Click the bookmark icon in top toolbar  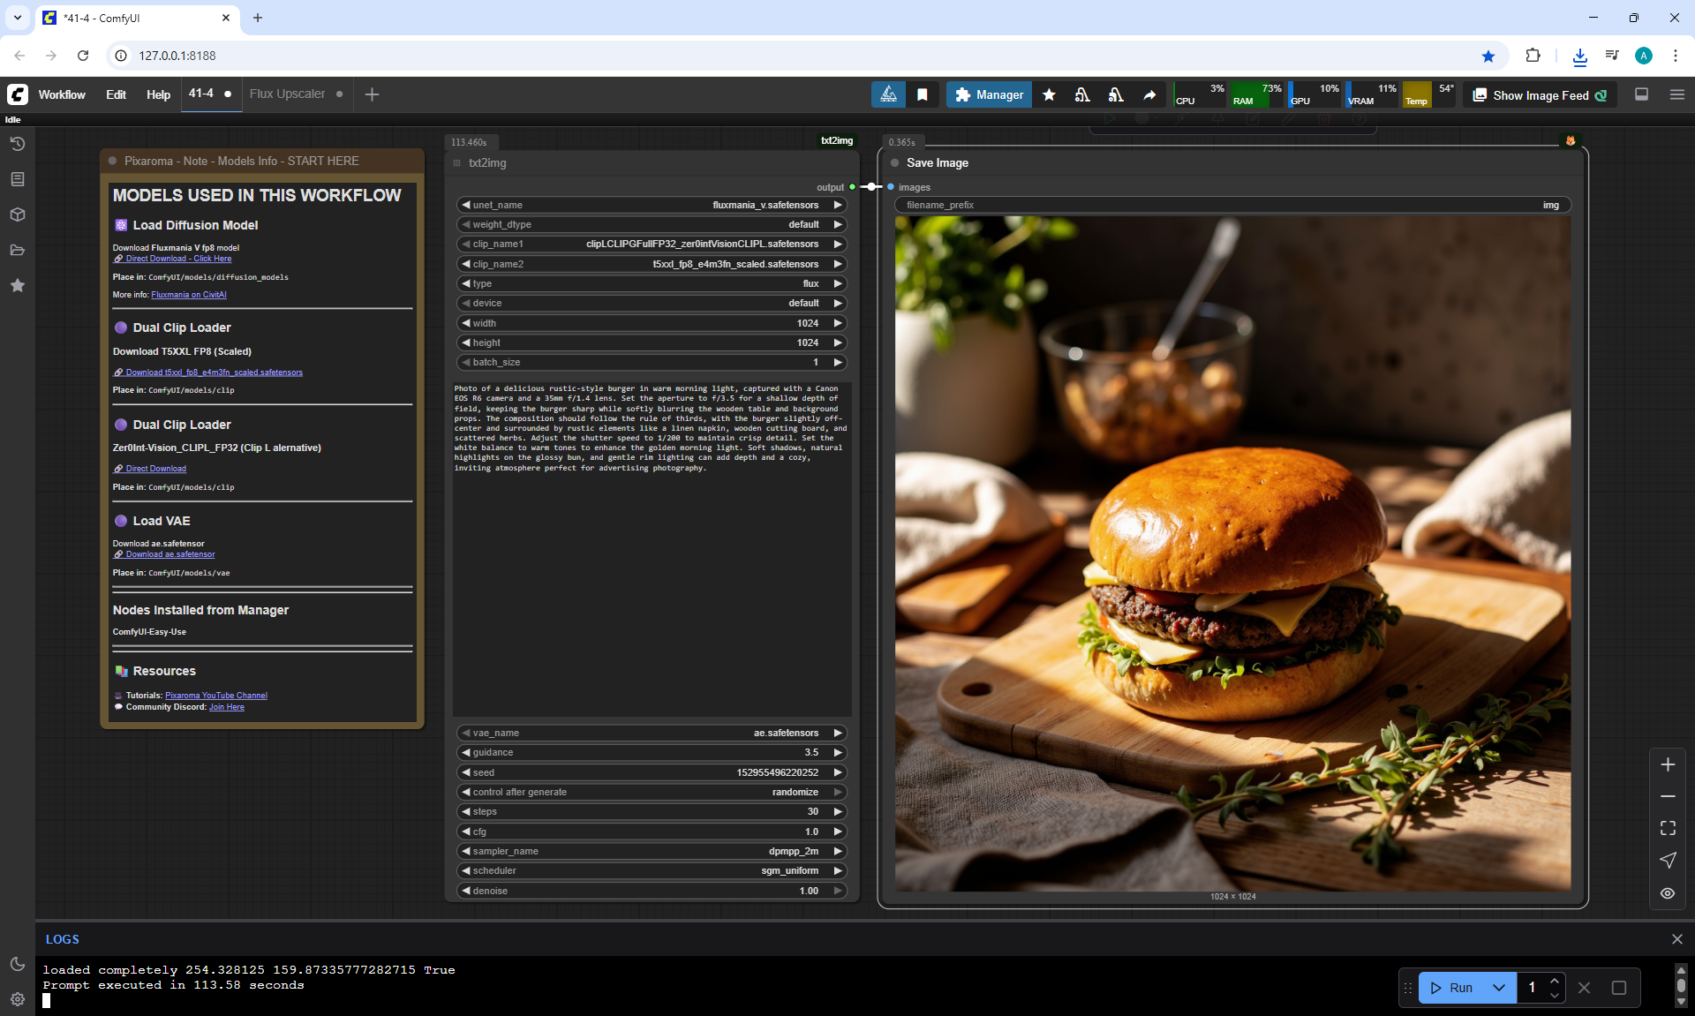(922, 94)
